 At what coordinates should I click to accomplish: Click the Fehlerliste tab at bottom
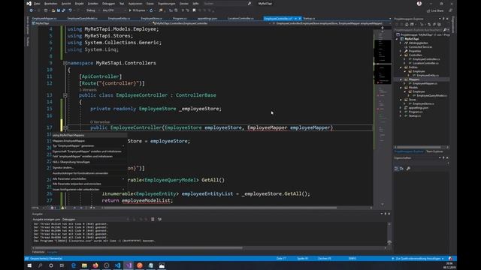click(x=38, y=252)
